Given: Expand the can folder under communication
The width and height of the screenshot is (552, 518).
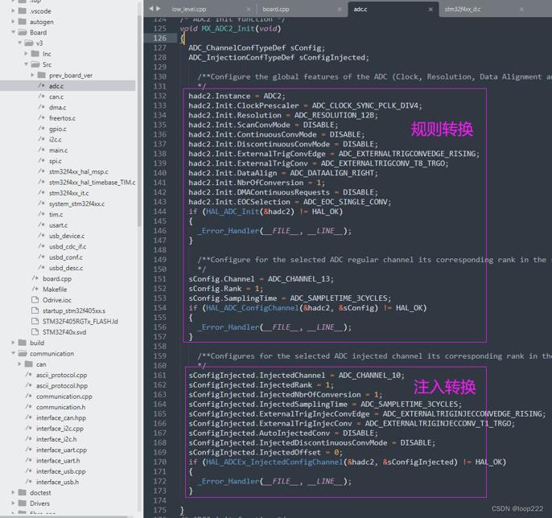Looking at the screenshot, I should tap(19, 364).
